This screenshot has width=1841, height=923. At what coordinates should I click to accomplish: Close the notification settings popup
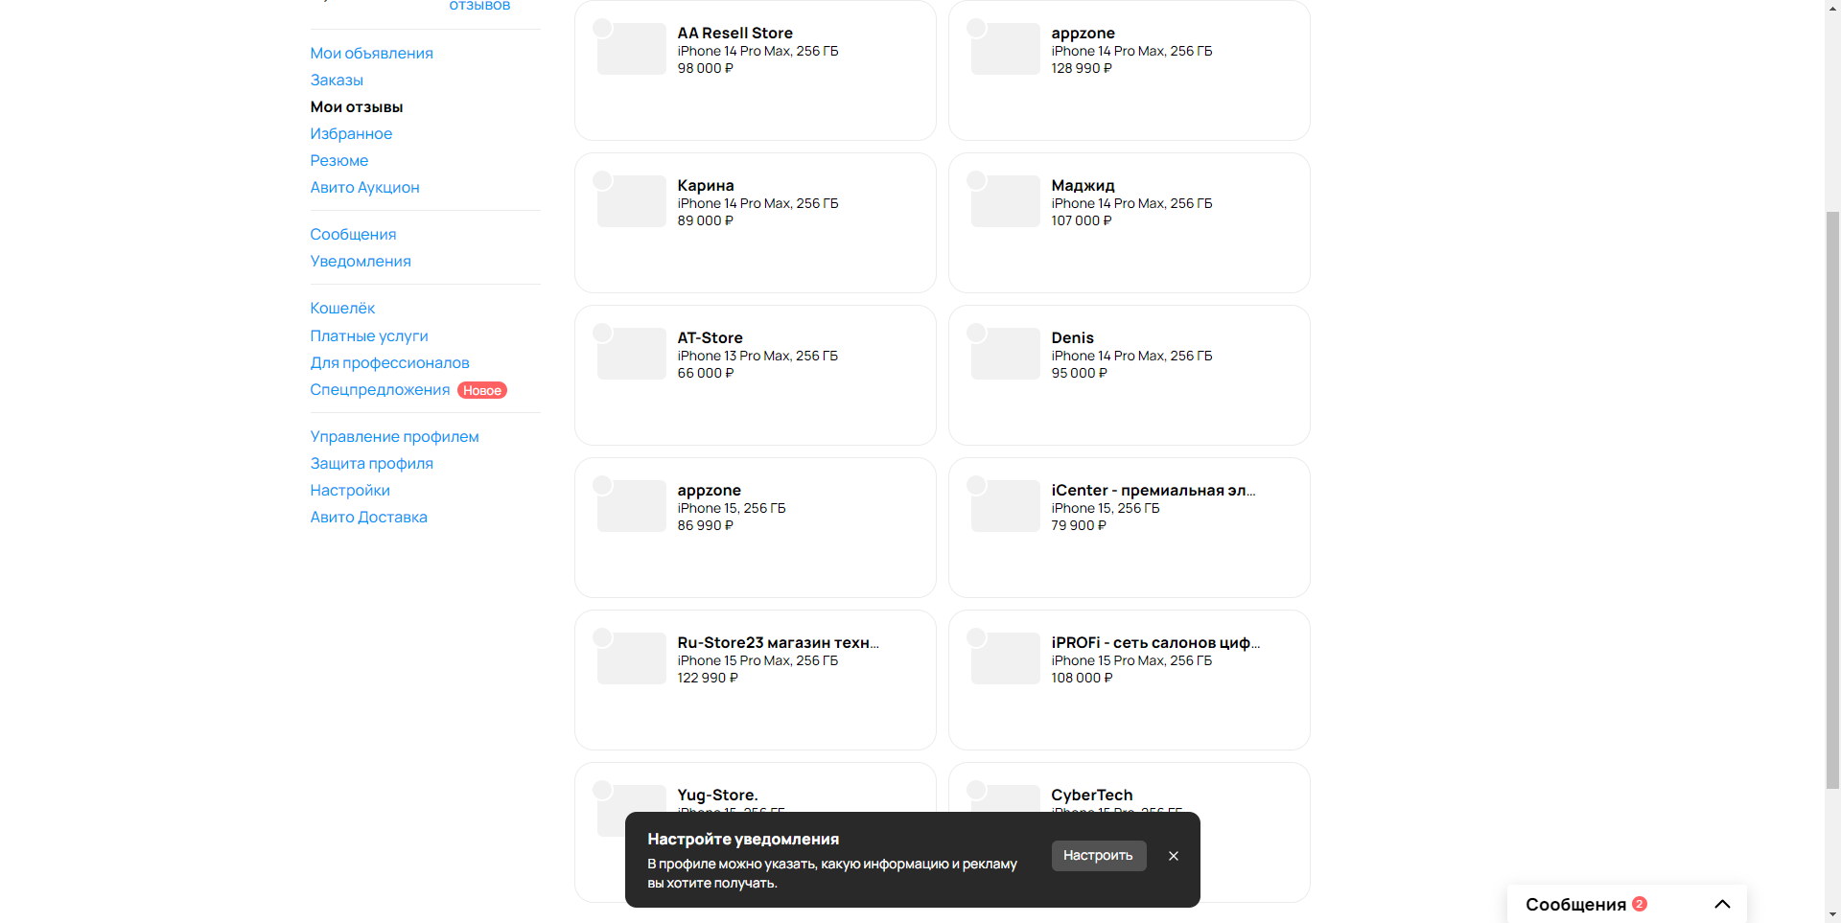(x=1174, y=856)
